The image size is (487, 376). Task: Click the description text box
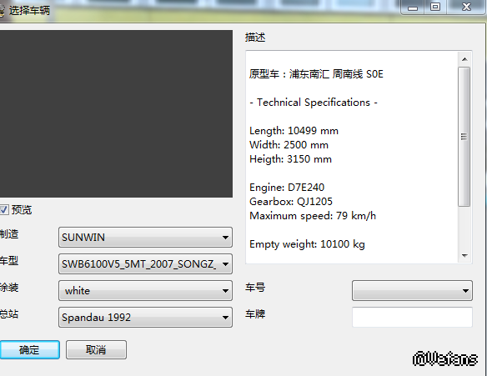[x=352, y=157]
